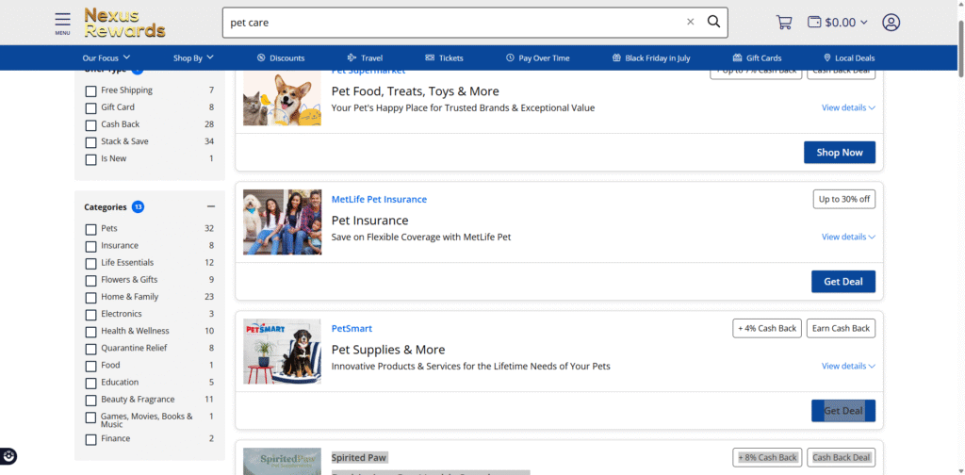
Task: Expand the Our Focus dropdown
Action: coord(106,57)
